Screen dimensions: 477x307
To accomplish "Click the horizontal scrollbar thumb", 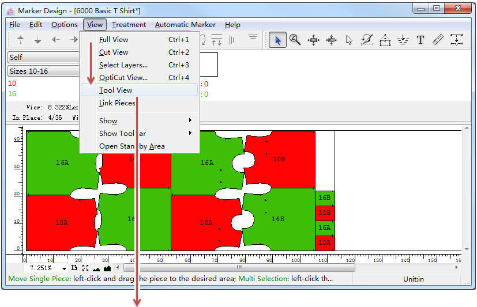I will pos(239,268).
